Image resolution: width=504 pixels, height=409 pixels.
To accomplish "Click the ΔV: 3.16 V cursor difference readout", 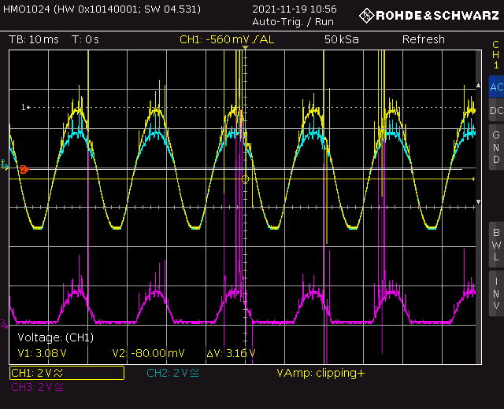I will (231, 353).
